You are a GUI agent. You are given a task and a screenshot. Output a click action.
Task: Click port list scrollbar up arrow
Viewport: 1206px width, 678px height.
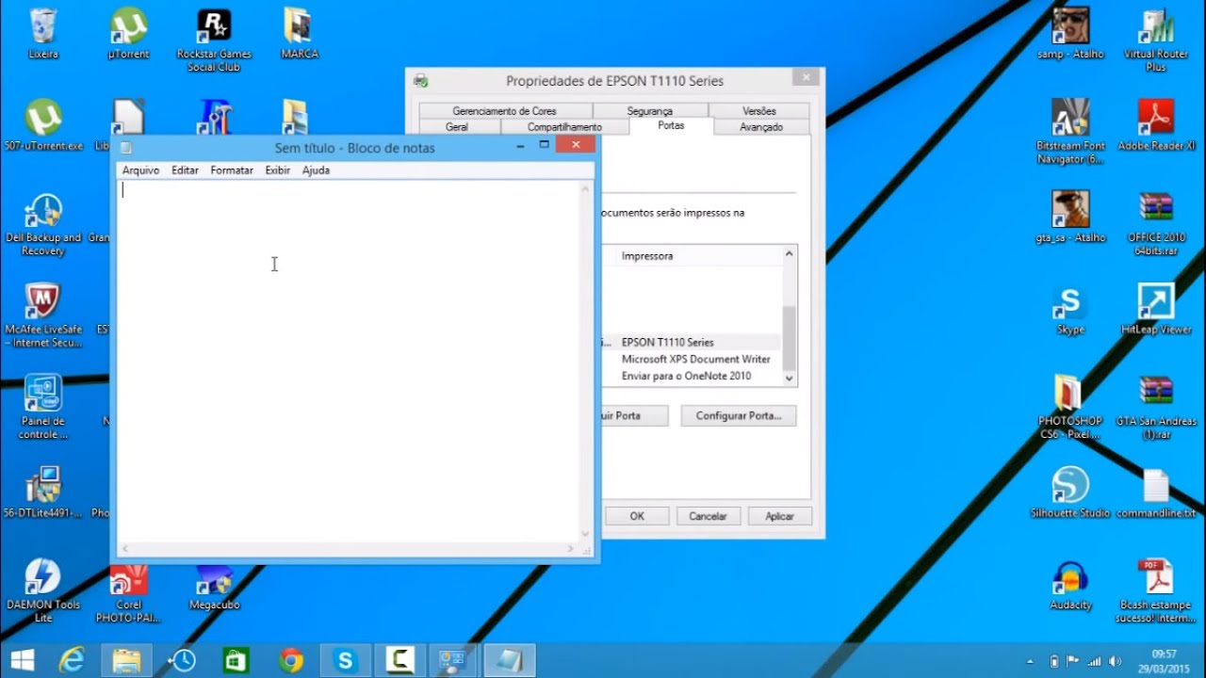[790, 253]
